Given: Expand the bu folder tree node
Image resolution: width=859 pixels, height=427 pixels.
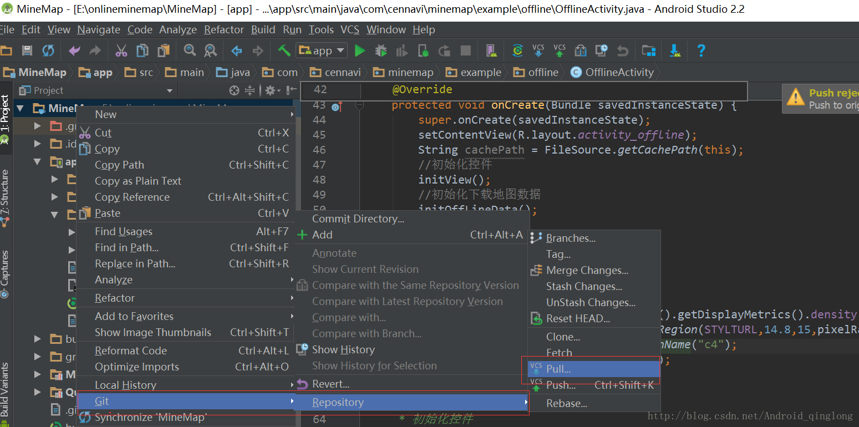Looking at the screenshot, I should (38, 339).
